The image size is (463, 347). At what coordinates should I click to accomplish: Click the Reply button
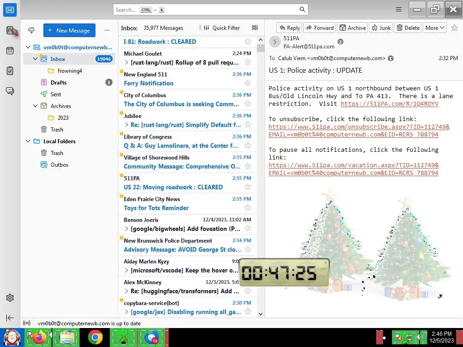point(289,28)
